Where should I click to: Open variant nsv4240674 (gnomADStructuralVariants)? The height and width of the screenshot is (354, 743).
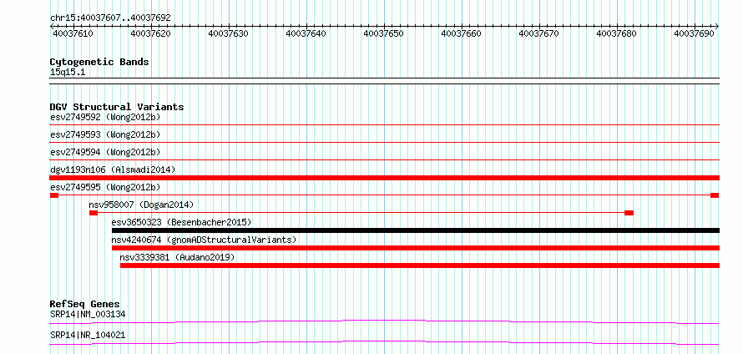pos(205,240)
